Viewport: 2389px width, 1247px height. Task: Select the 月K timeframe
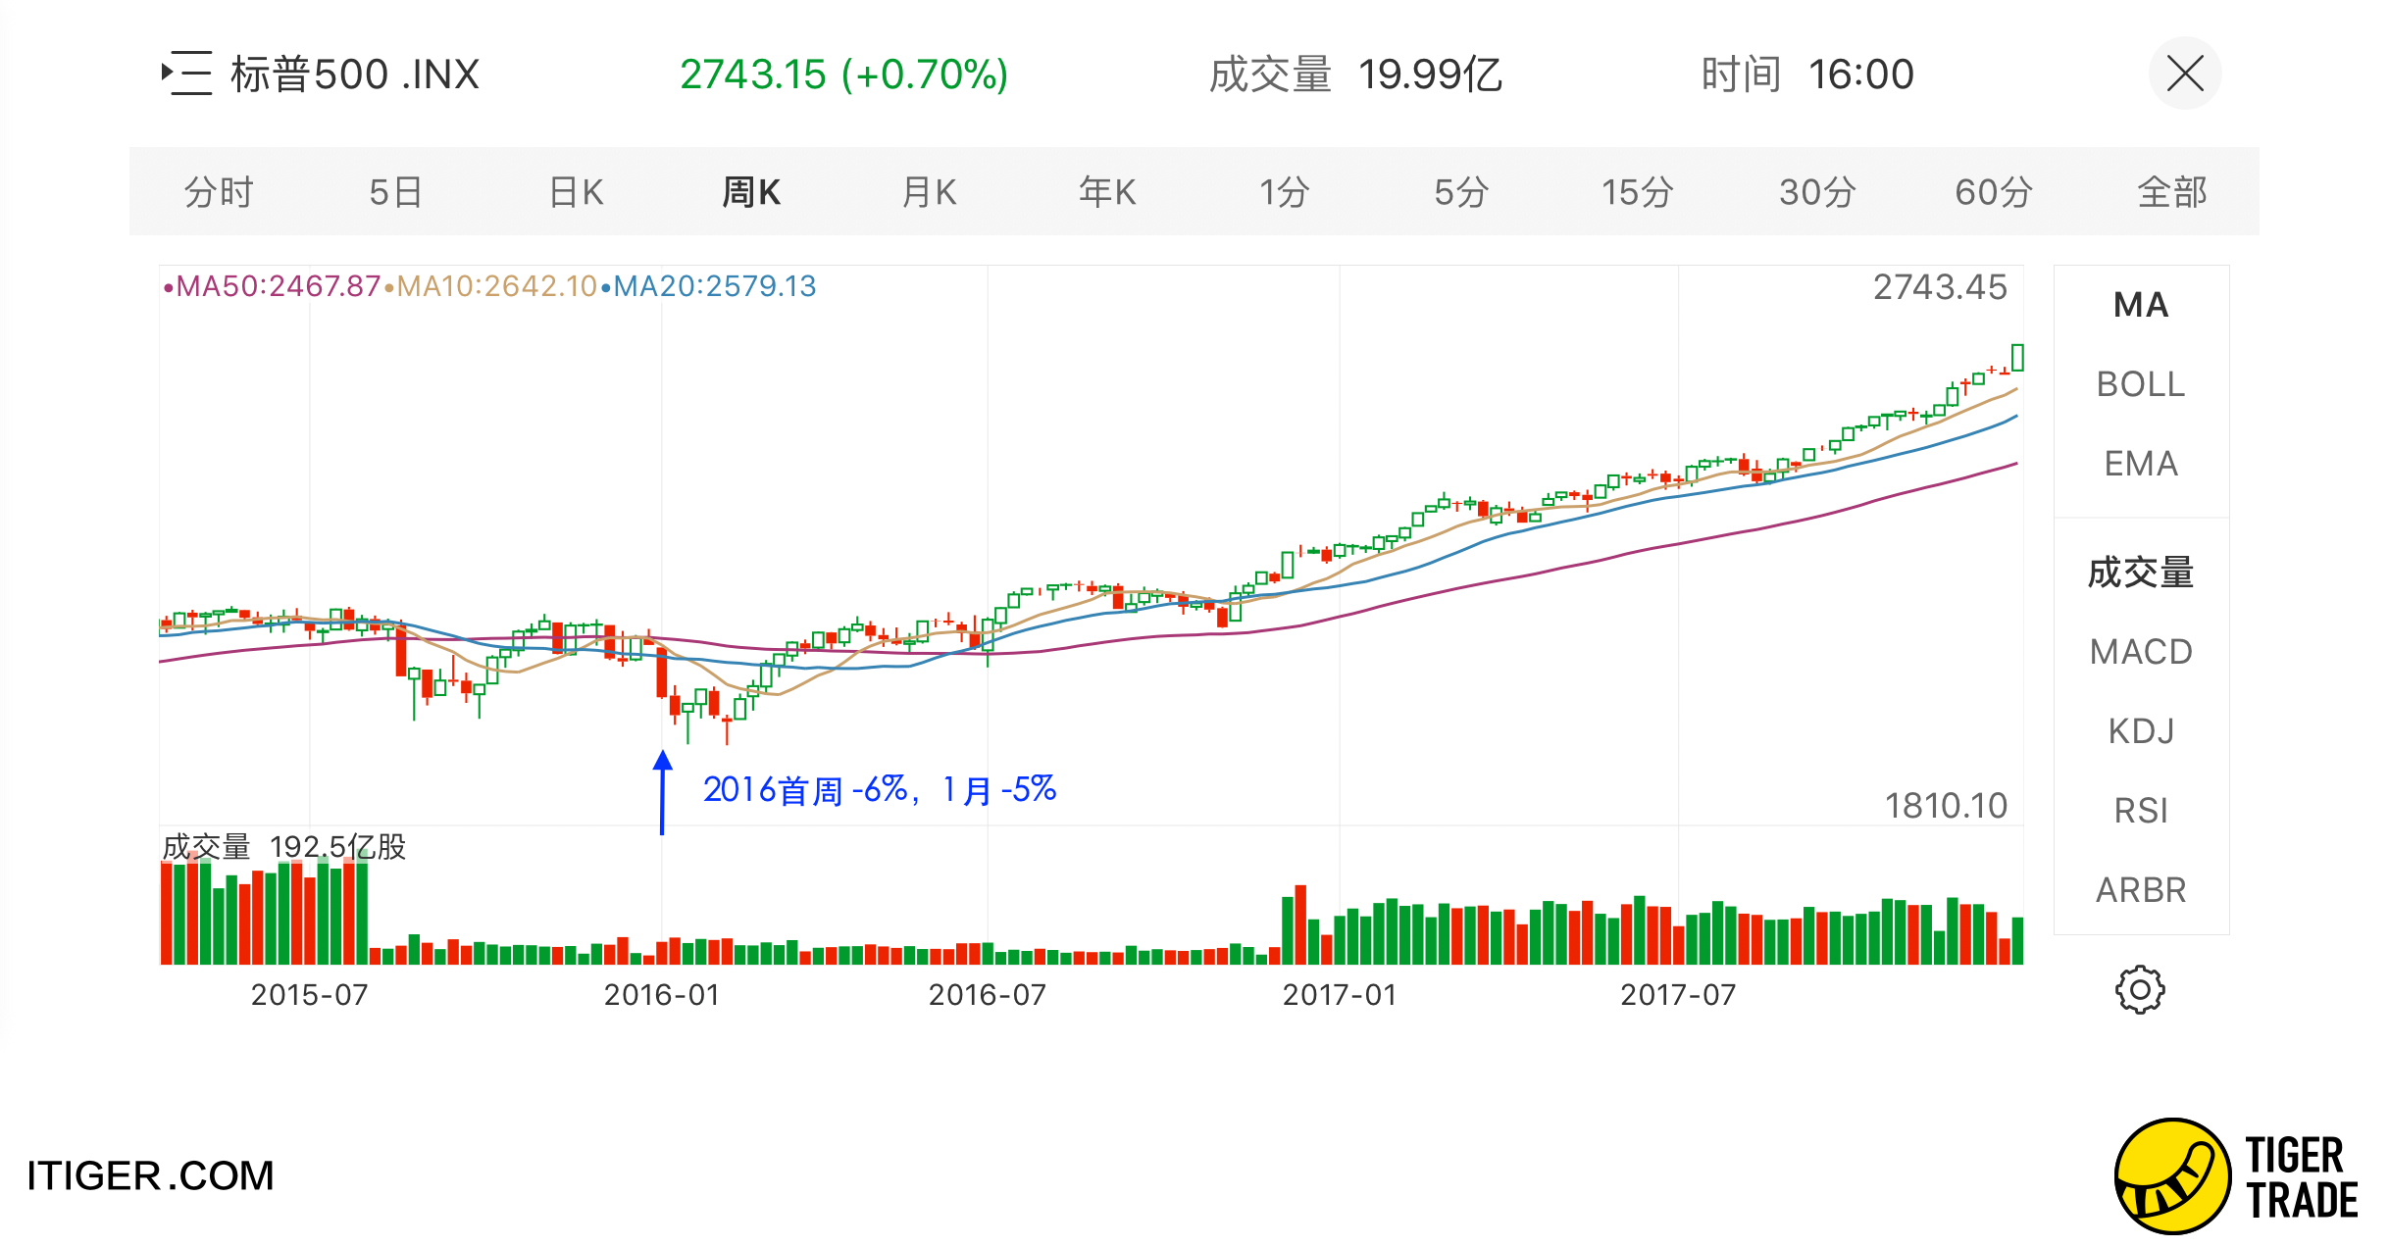click(929, 192)
